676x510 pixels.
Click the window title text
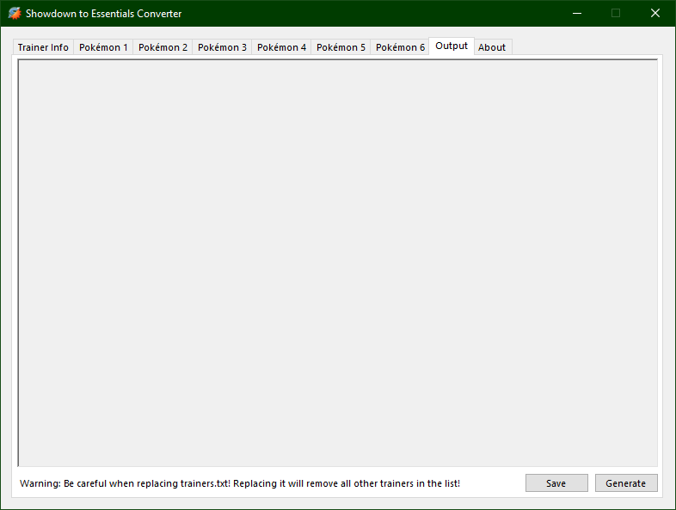pos(103,14)
